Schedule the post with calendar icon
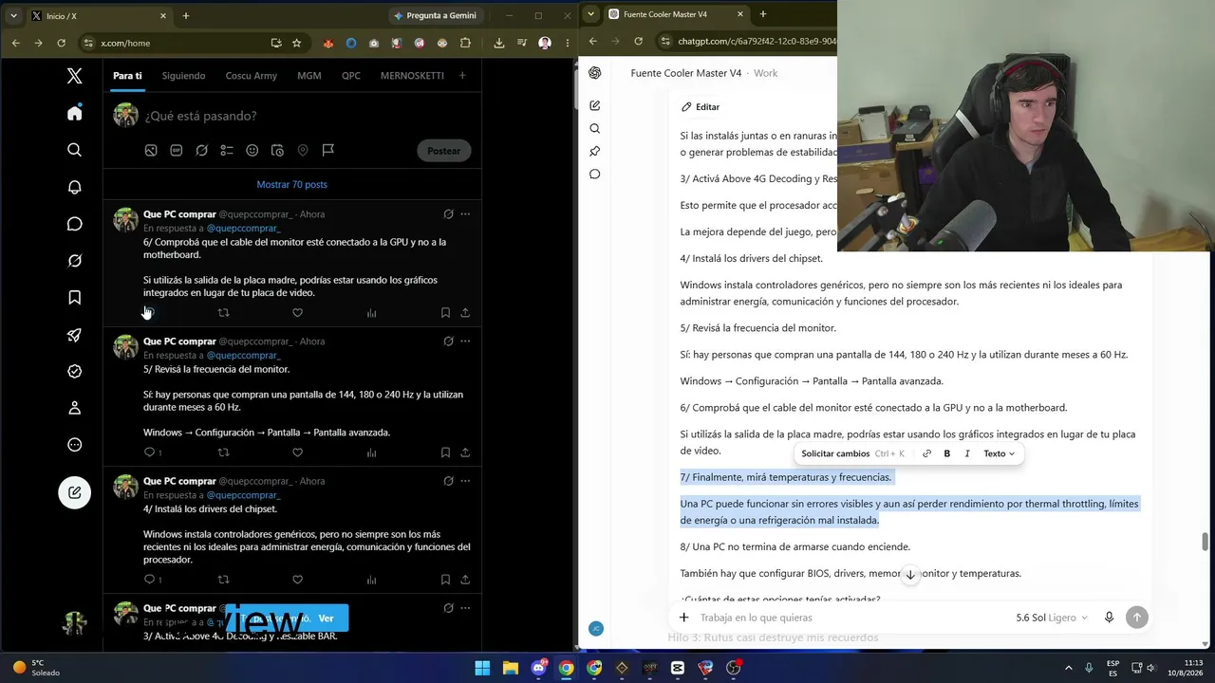Screen dimensions: 1215x683 [x=277, y=150]
